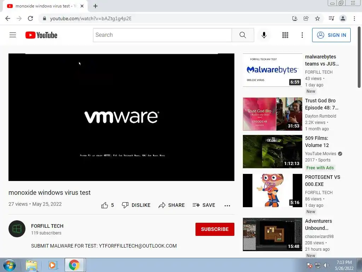
Task: Go back with browser back arrow
Action: coord(8,18)
